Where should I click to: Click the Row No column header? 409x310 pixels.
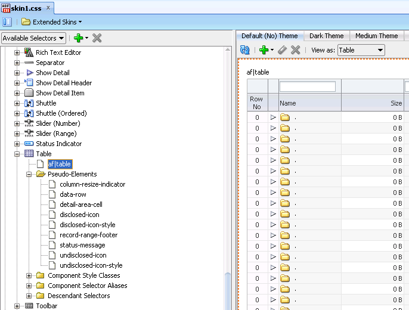point(257,103)
